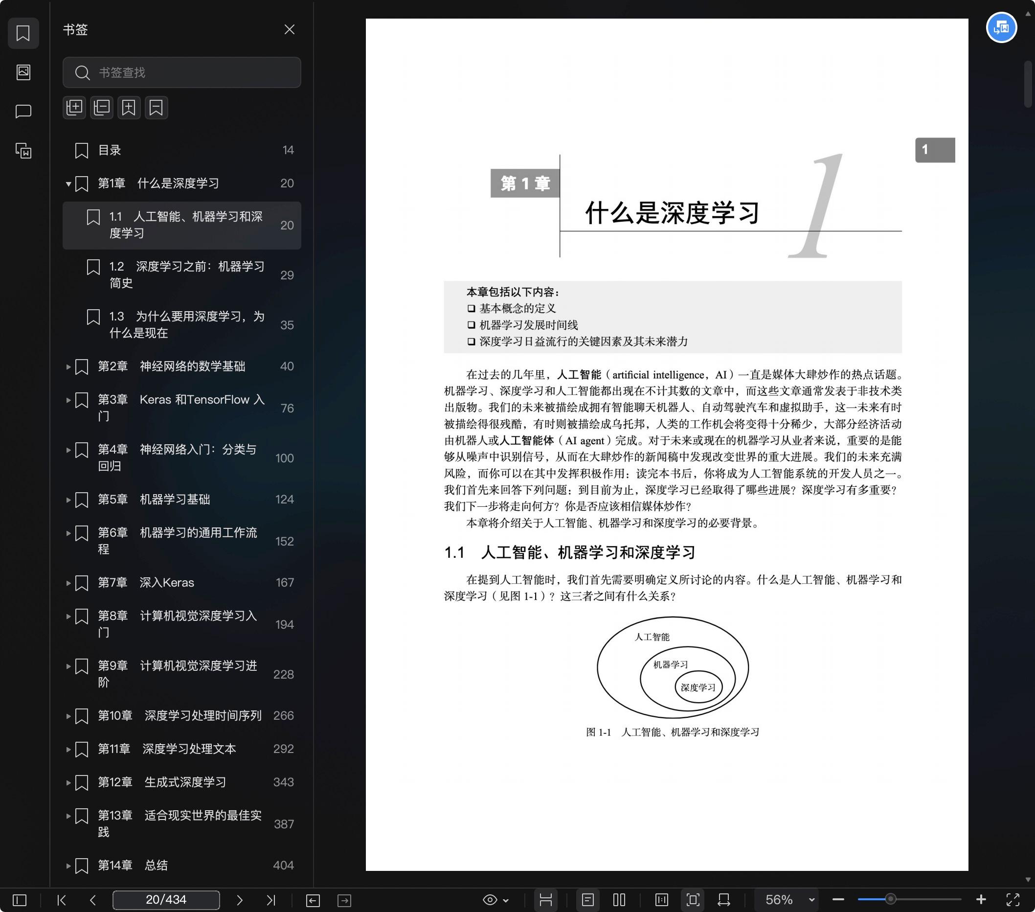Set zoom to actual size icon
Viewport: 1035px width, 912px height.
point(661,900)
